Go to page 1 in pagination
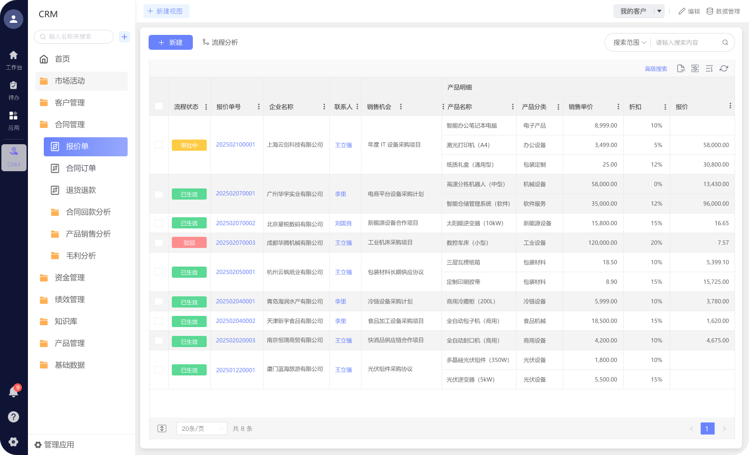 [707, 428]
